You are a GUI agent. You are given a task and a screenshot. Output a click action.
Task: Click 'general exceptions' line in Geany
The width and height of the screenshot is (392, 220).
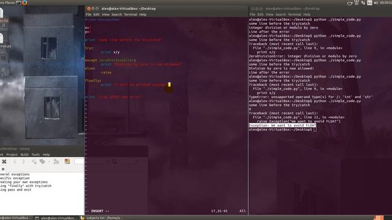point(15,174)
